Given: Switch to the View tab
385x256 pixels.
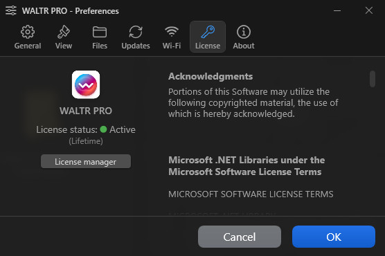Looking at the screenshot, I should tap(64, 37).
